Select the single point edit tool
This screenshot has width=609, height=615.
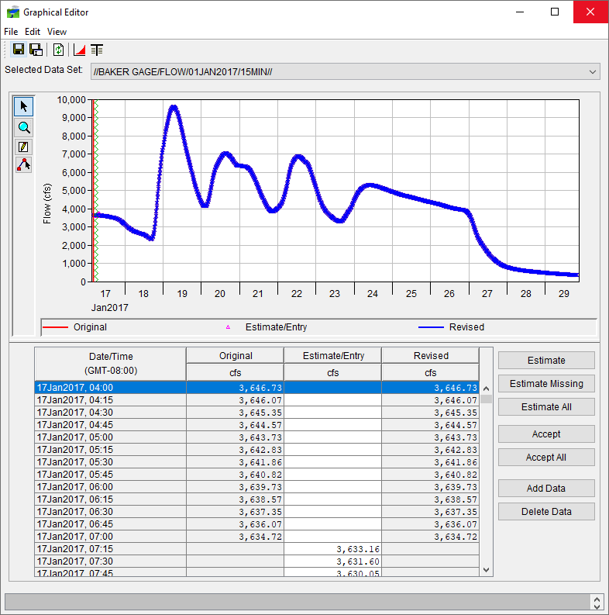point(23,147)
